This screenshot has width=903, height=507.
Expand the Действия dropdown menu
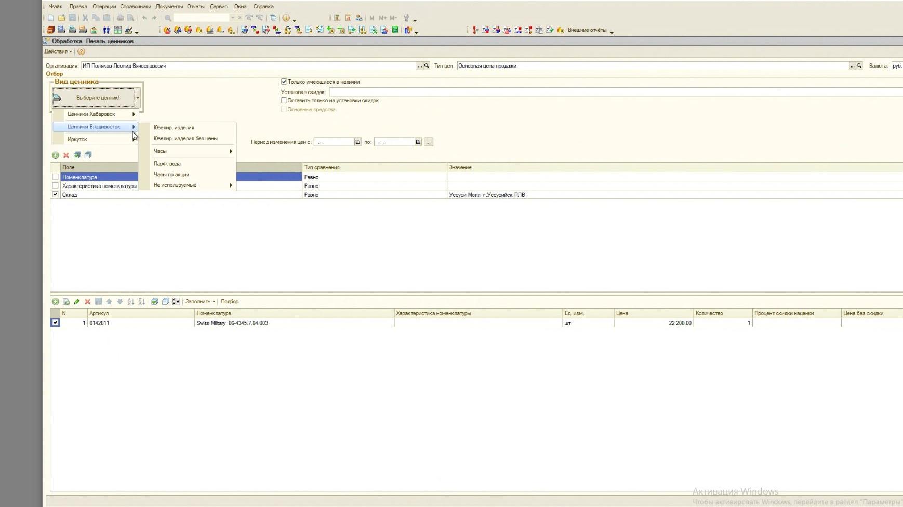pyautogui.click(x=58, y=51)
